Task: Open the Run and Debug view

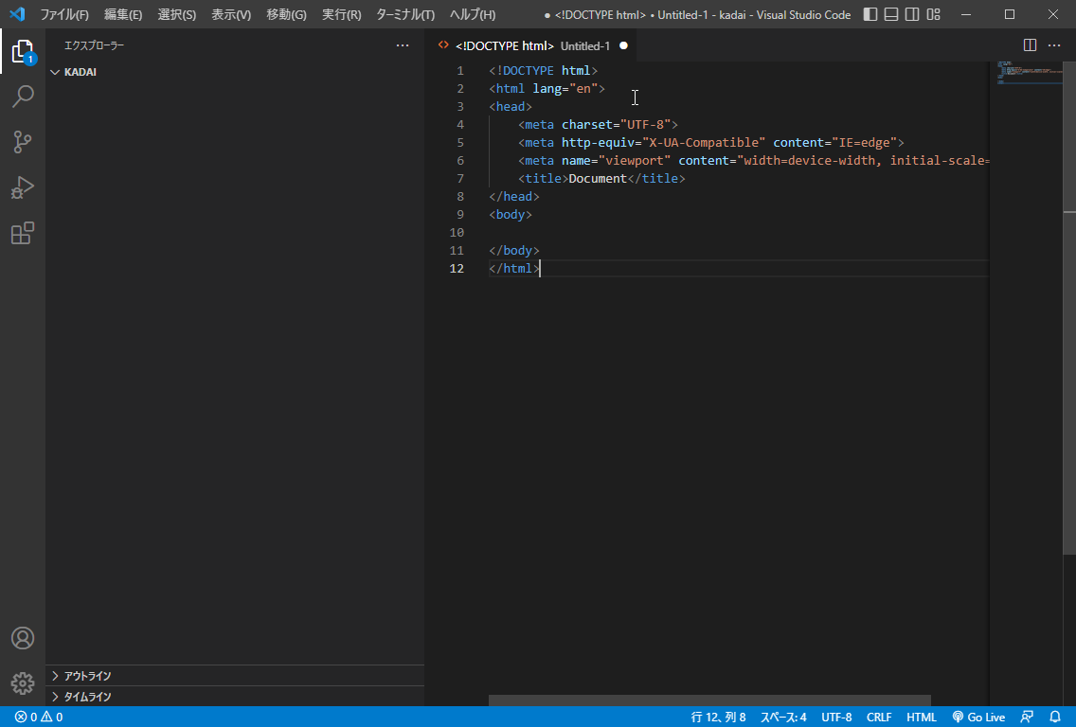Action: tap(23, 187)
